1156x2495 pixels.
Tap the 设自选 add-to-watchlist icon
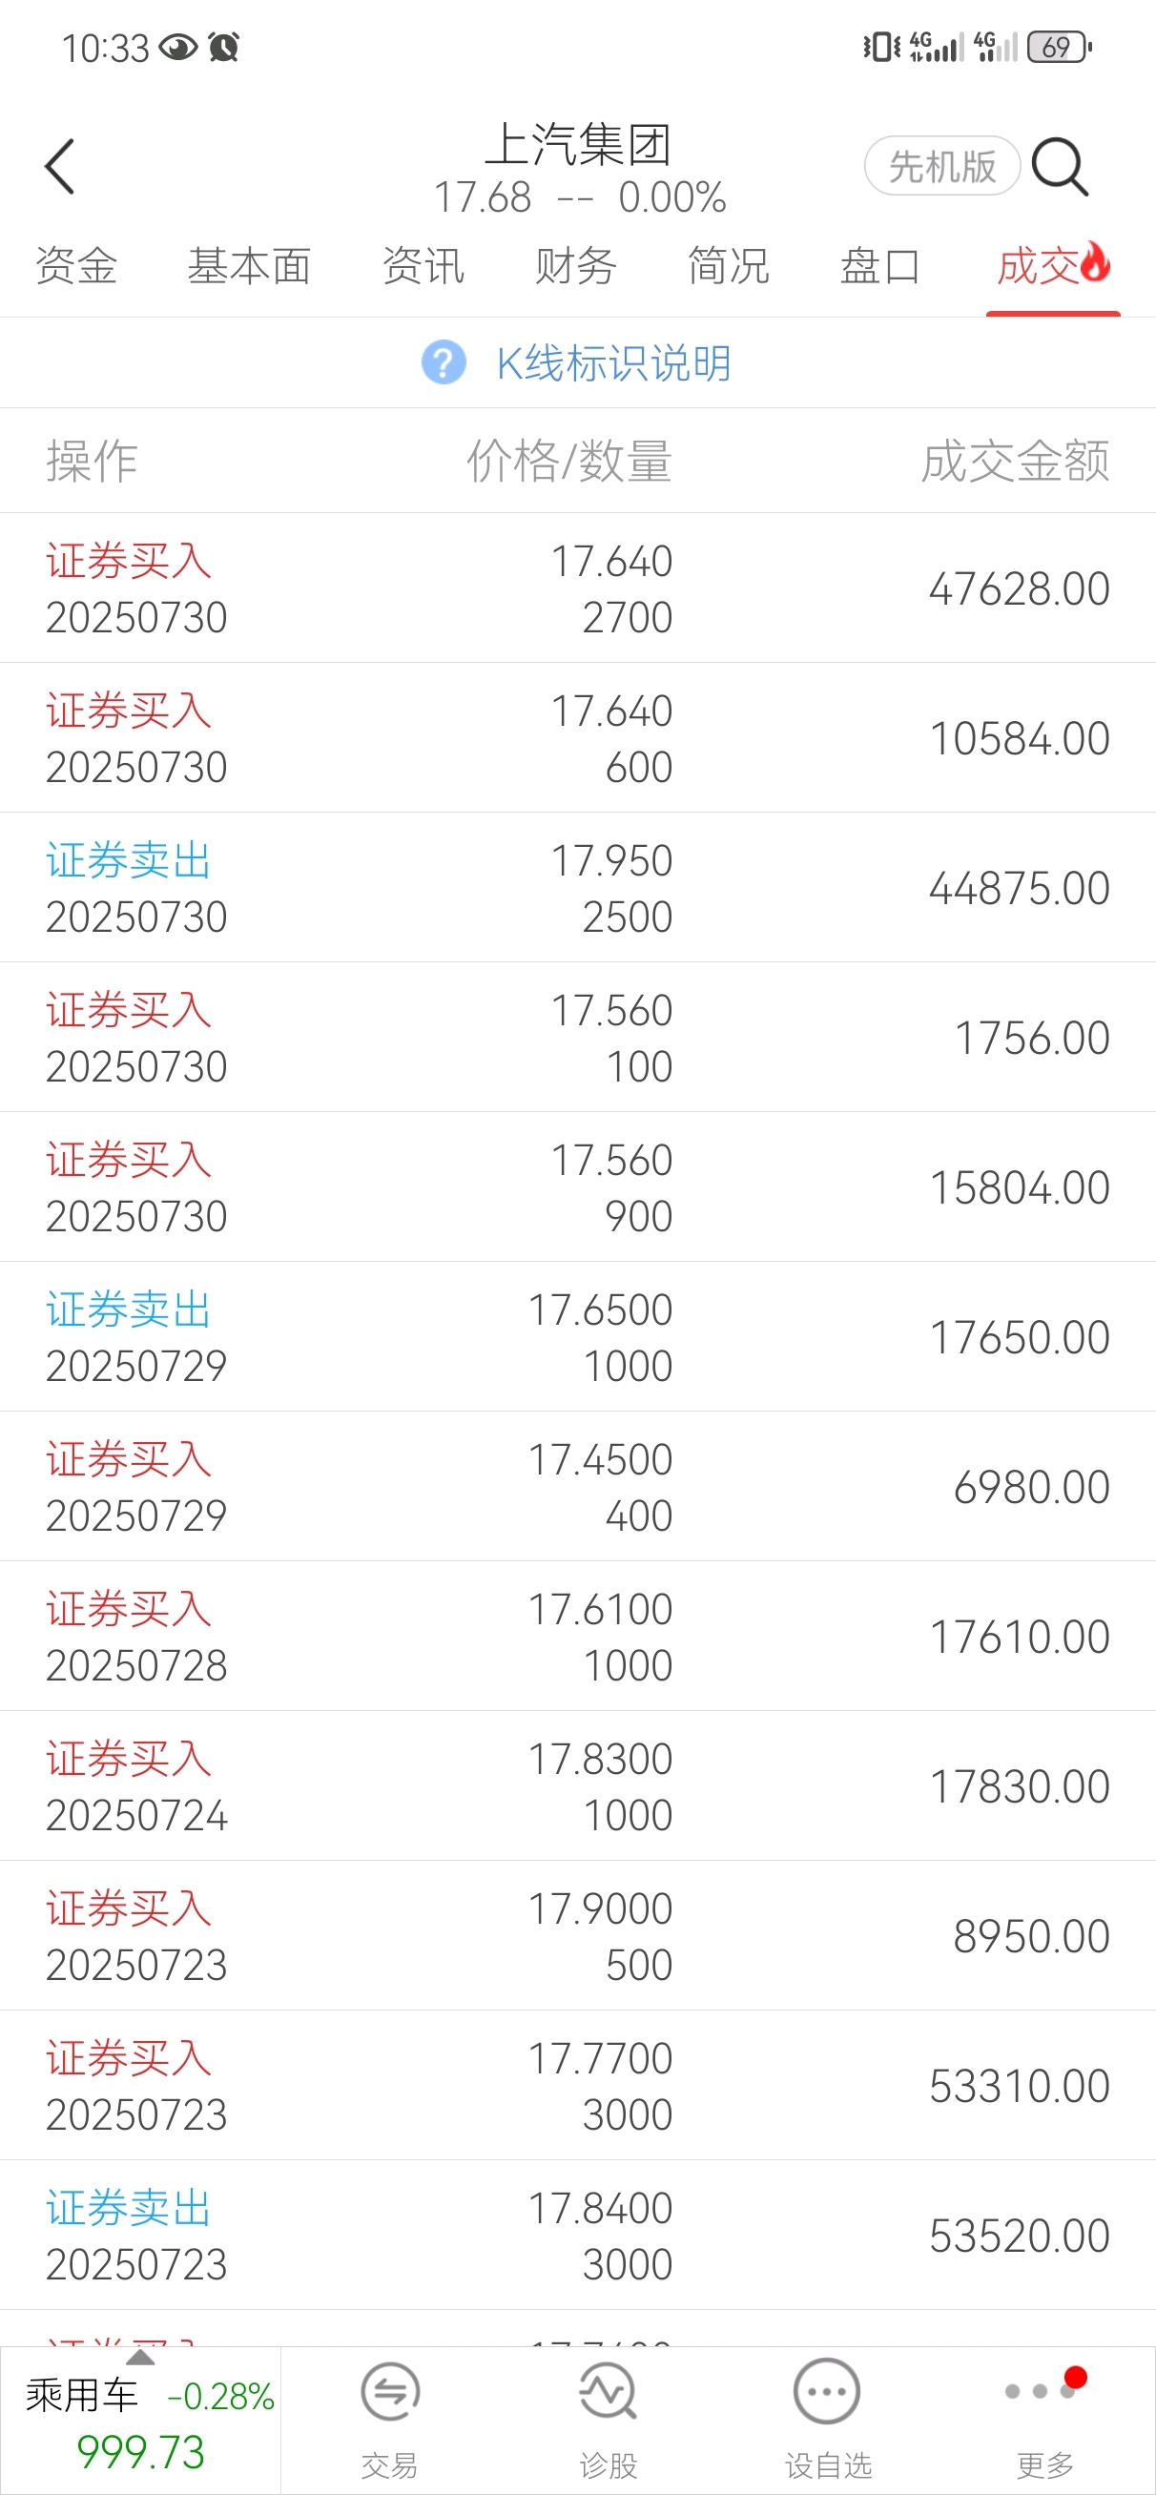click(827, 2393)
